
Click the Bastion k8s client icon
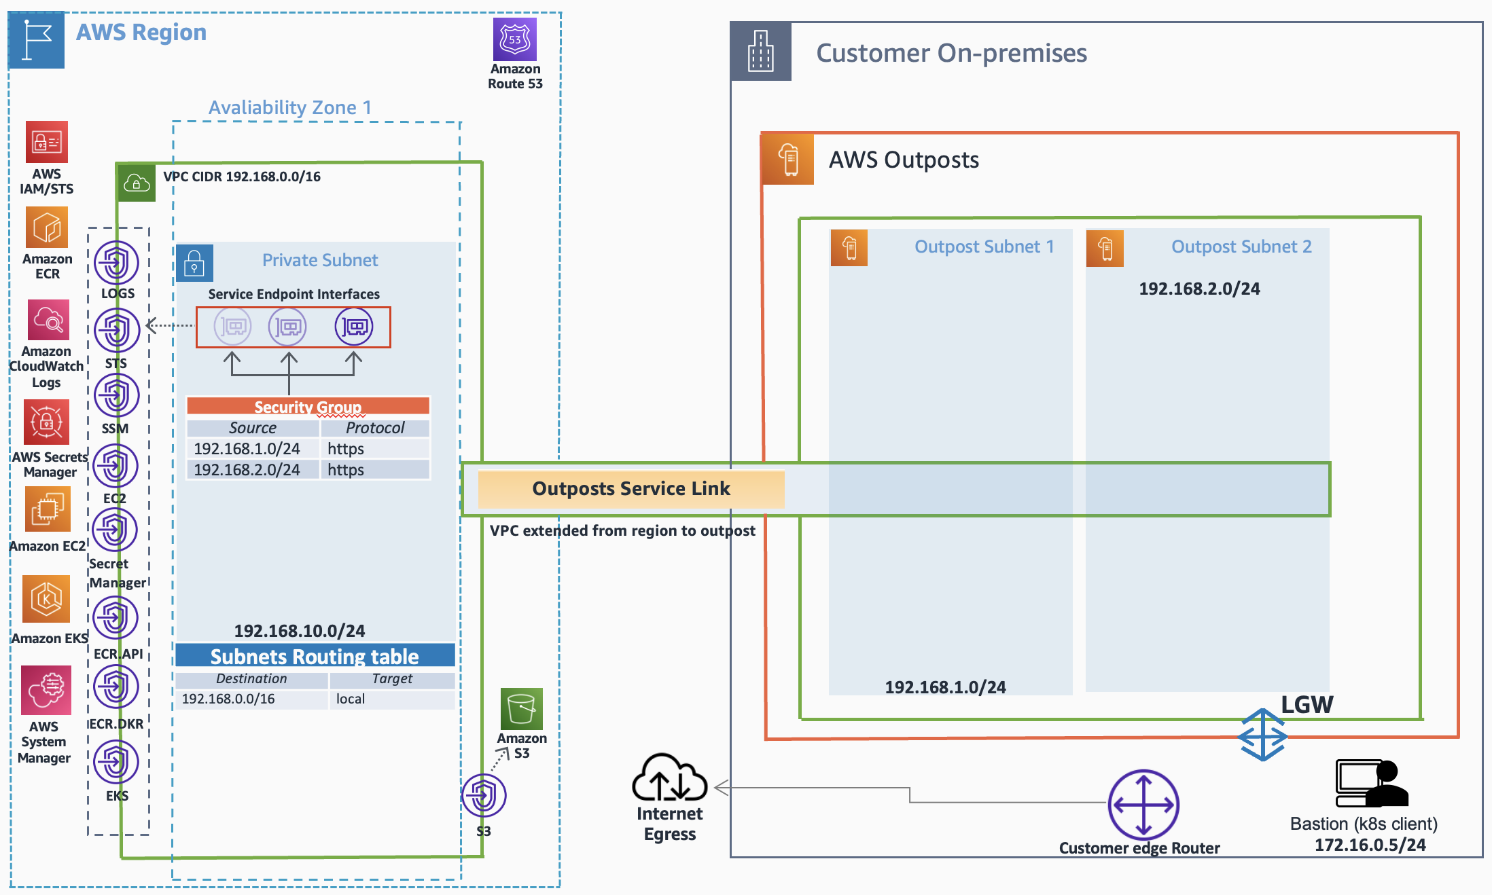(1371, 783)
